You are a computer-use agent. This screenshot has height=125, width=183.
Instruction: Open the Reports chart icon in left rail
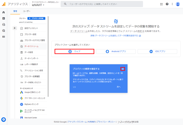[4, 18]
